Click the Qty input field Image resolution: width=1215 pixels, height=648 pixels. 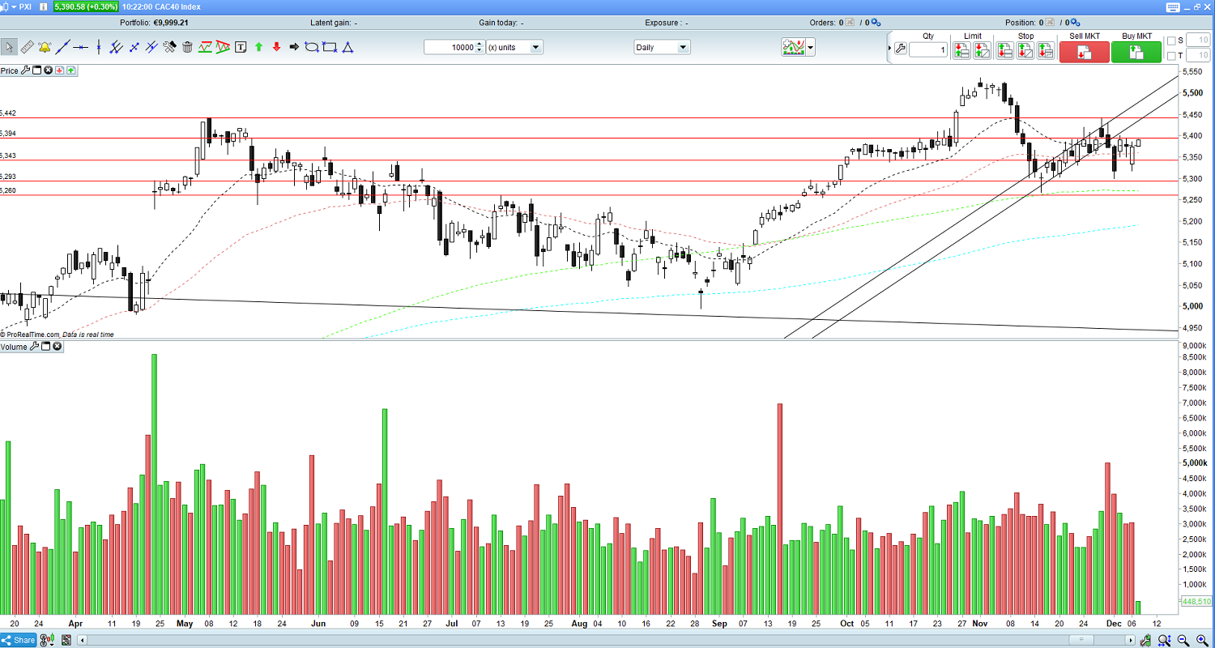coord(928,50)
